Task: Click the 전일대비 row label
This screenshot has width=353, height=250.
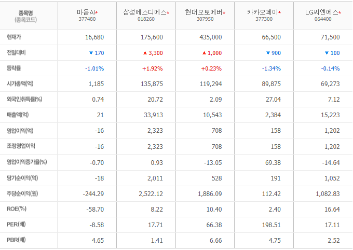Action: click(16, 53)
